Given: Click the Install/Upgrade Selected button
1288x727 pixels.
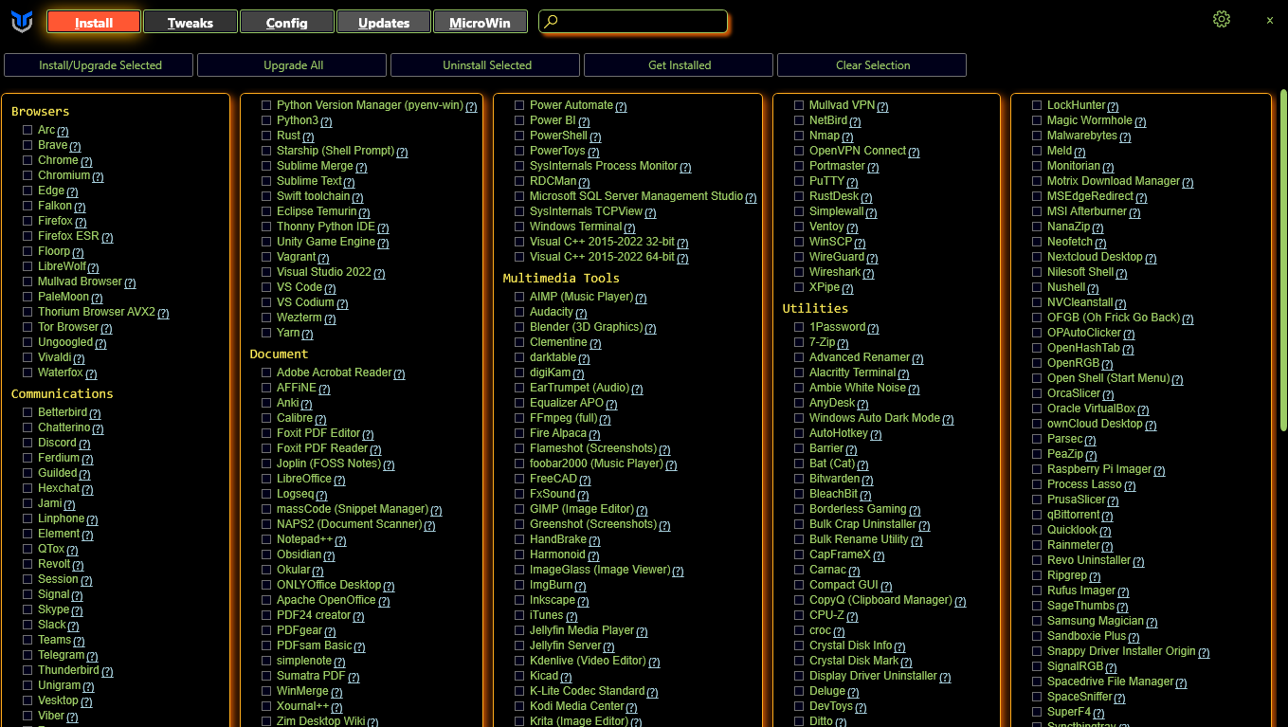Looking at the screenshot, I should 100,65.
